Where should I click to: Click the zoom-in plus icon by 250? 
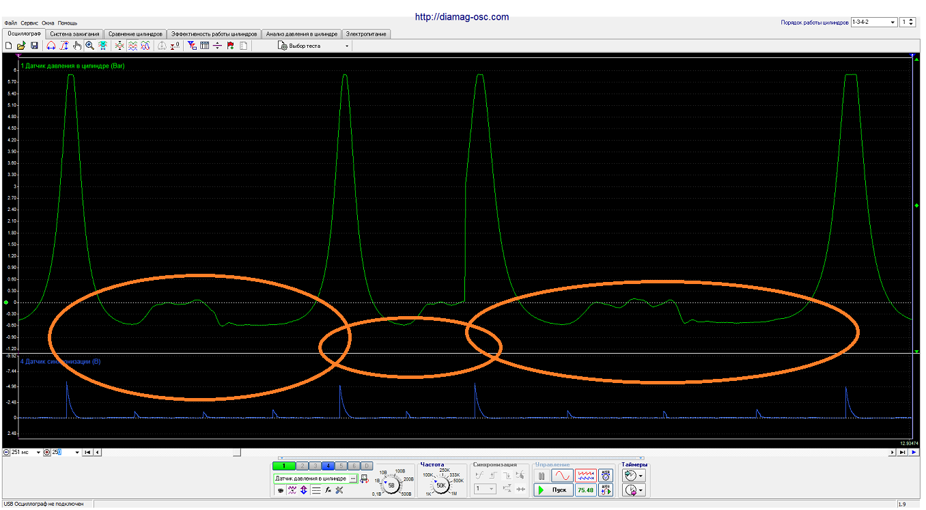click(47, 452)
